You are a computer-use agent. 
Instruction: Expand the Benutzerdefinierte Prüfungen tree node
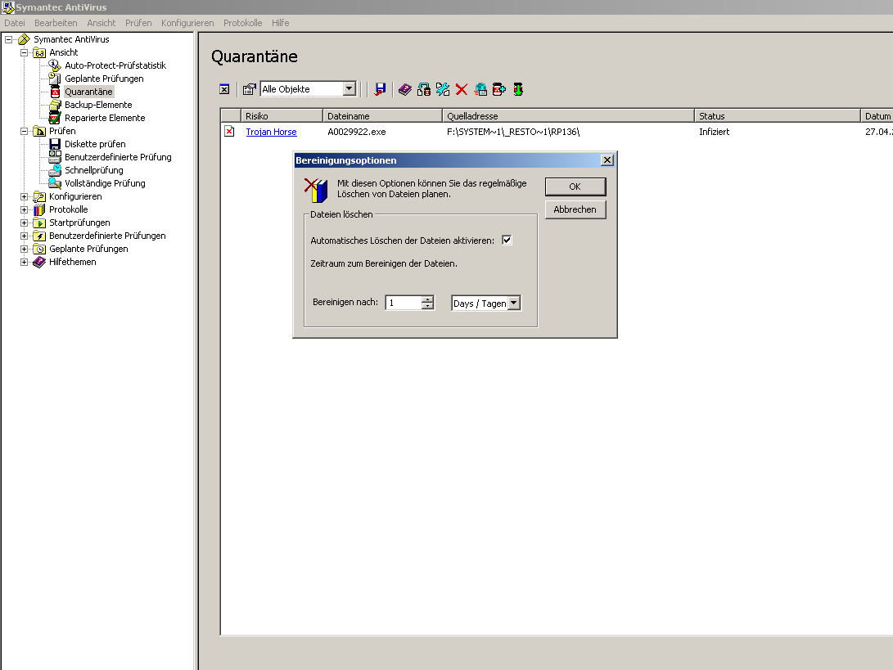click(24, 236)
